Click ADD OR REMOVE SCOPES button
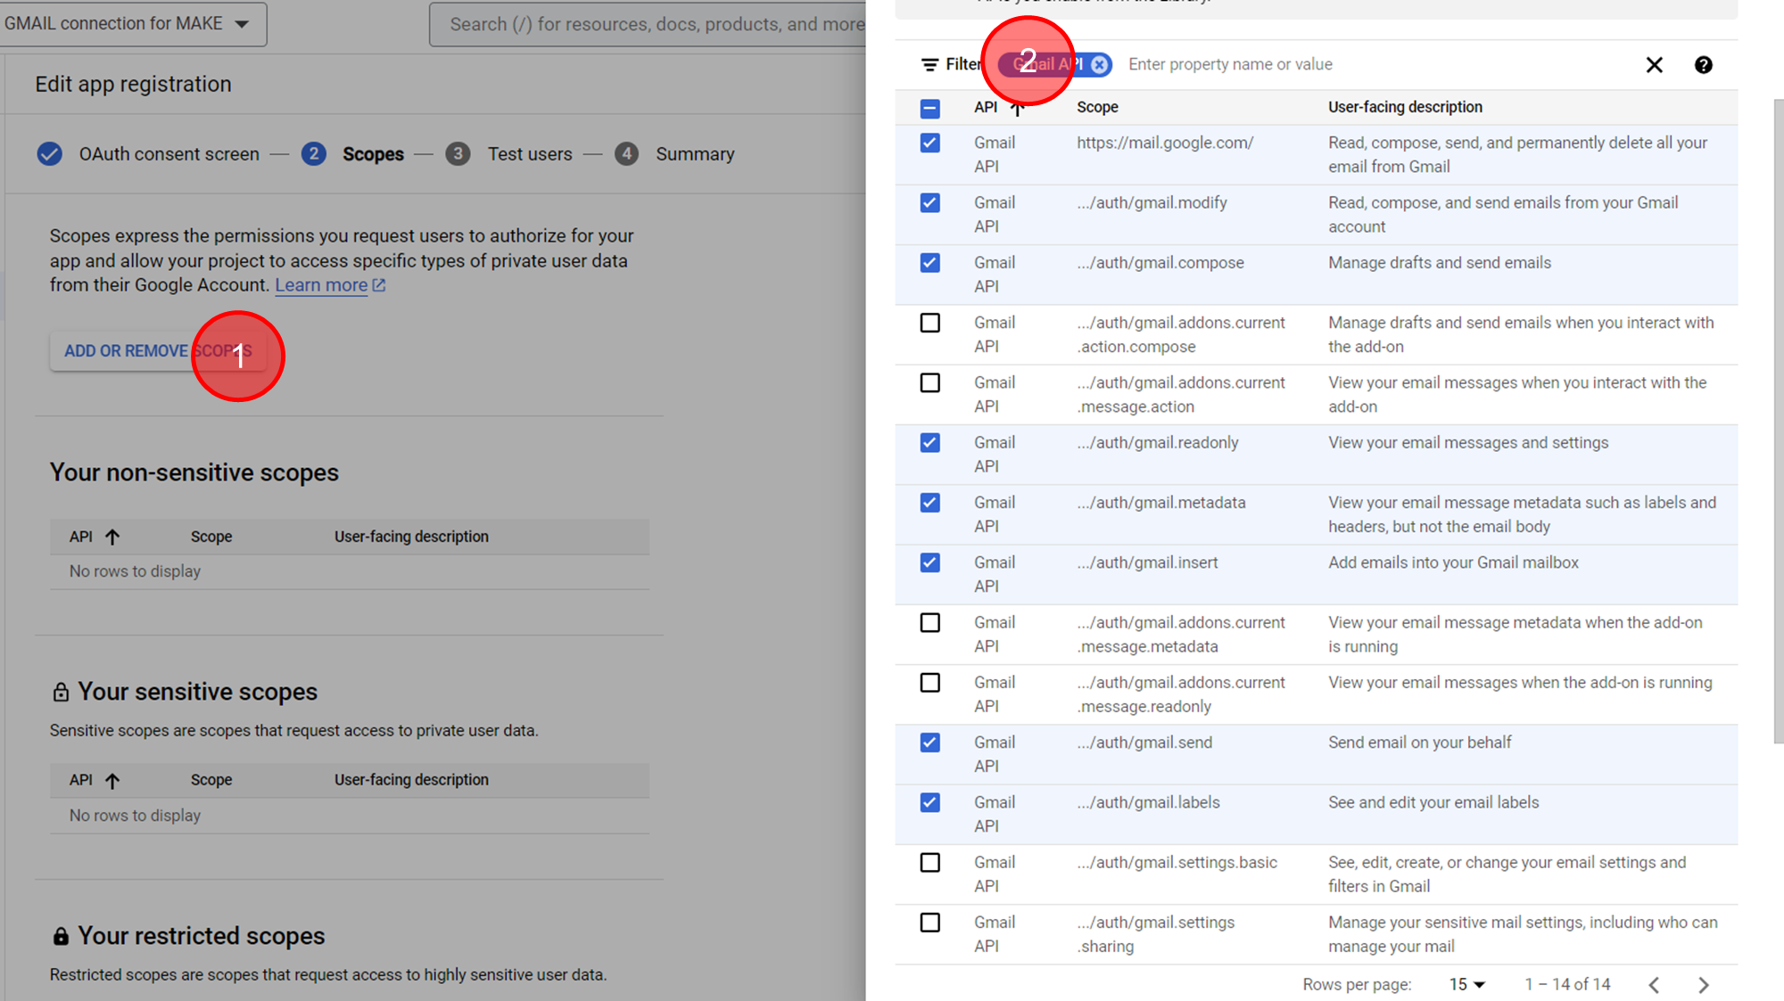The height and width of the screenshot is (1001, 1784). point(157,351)
